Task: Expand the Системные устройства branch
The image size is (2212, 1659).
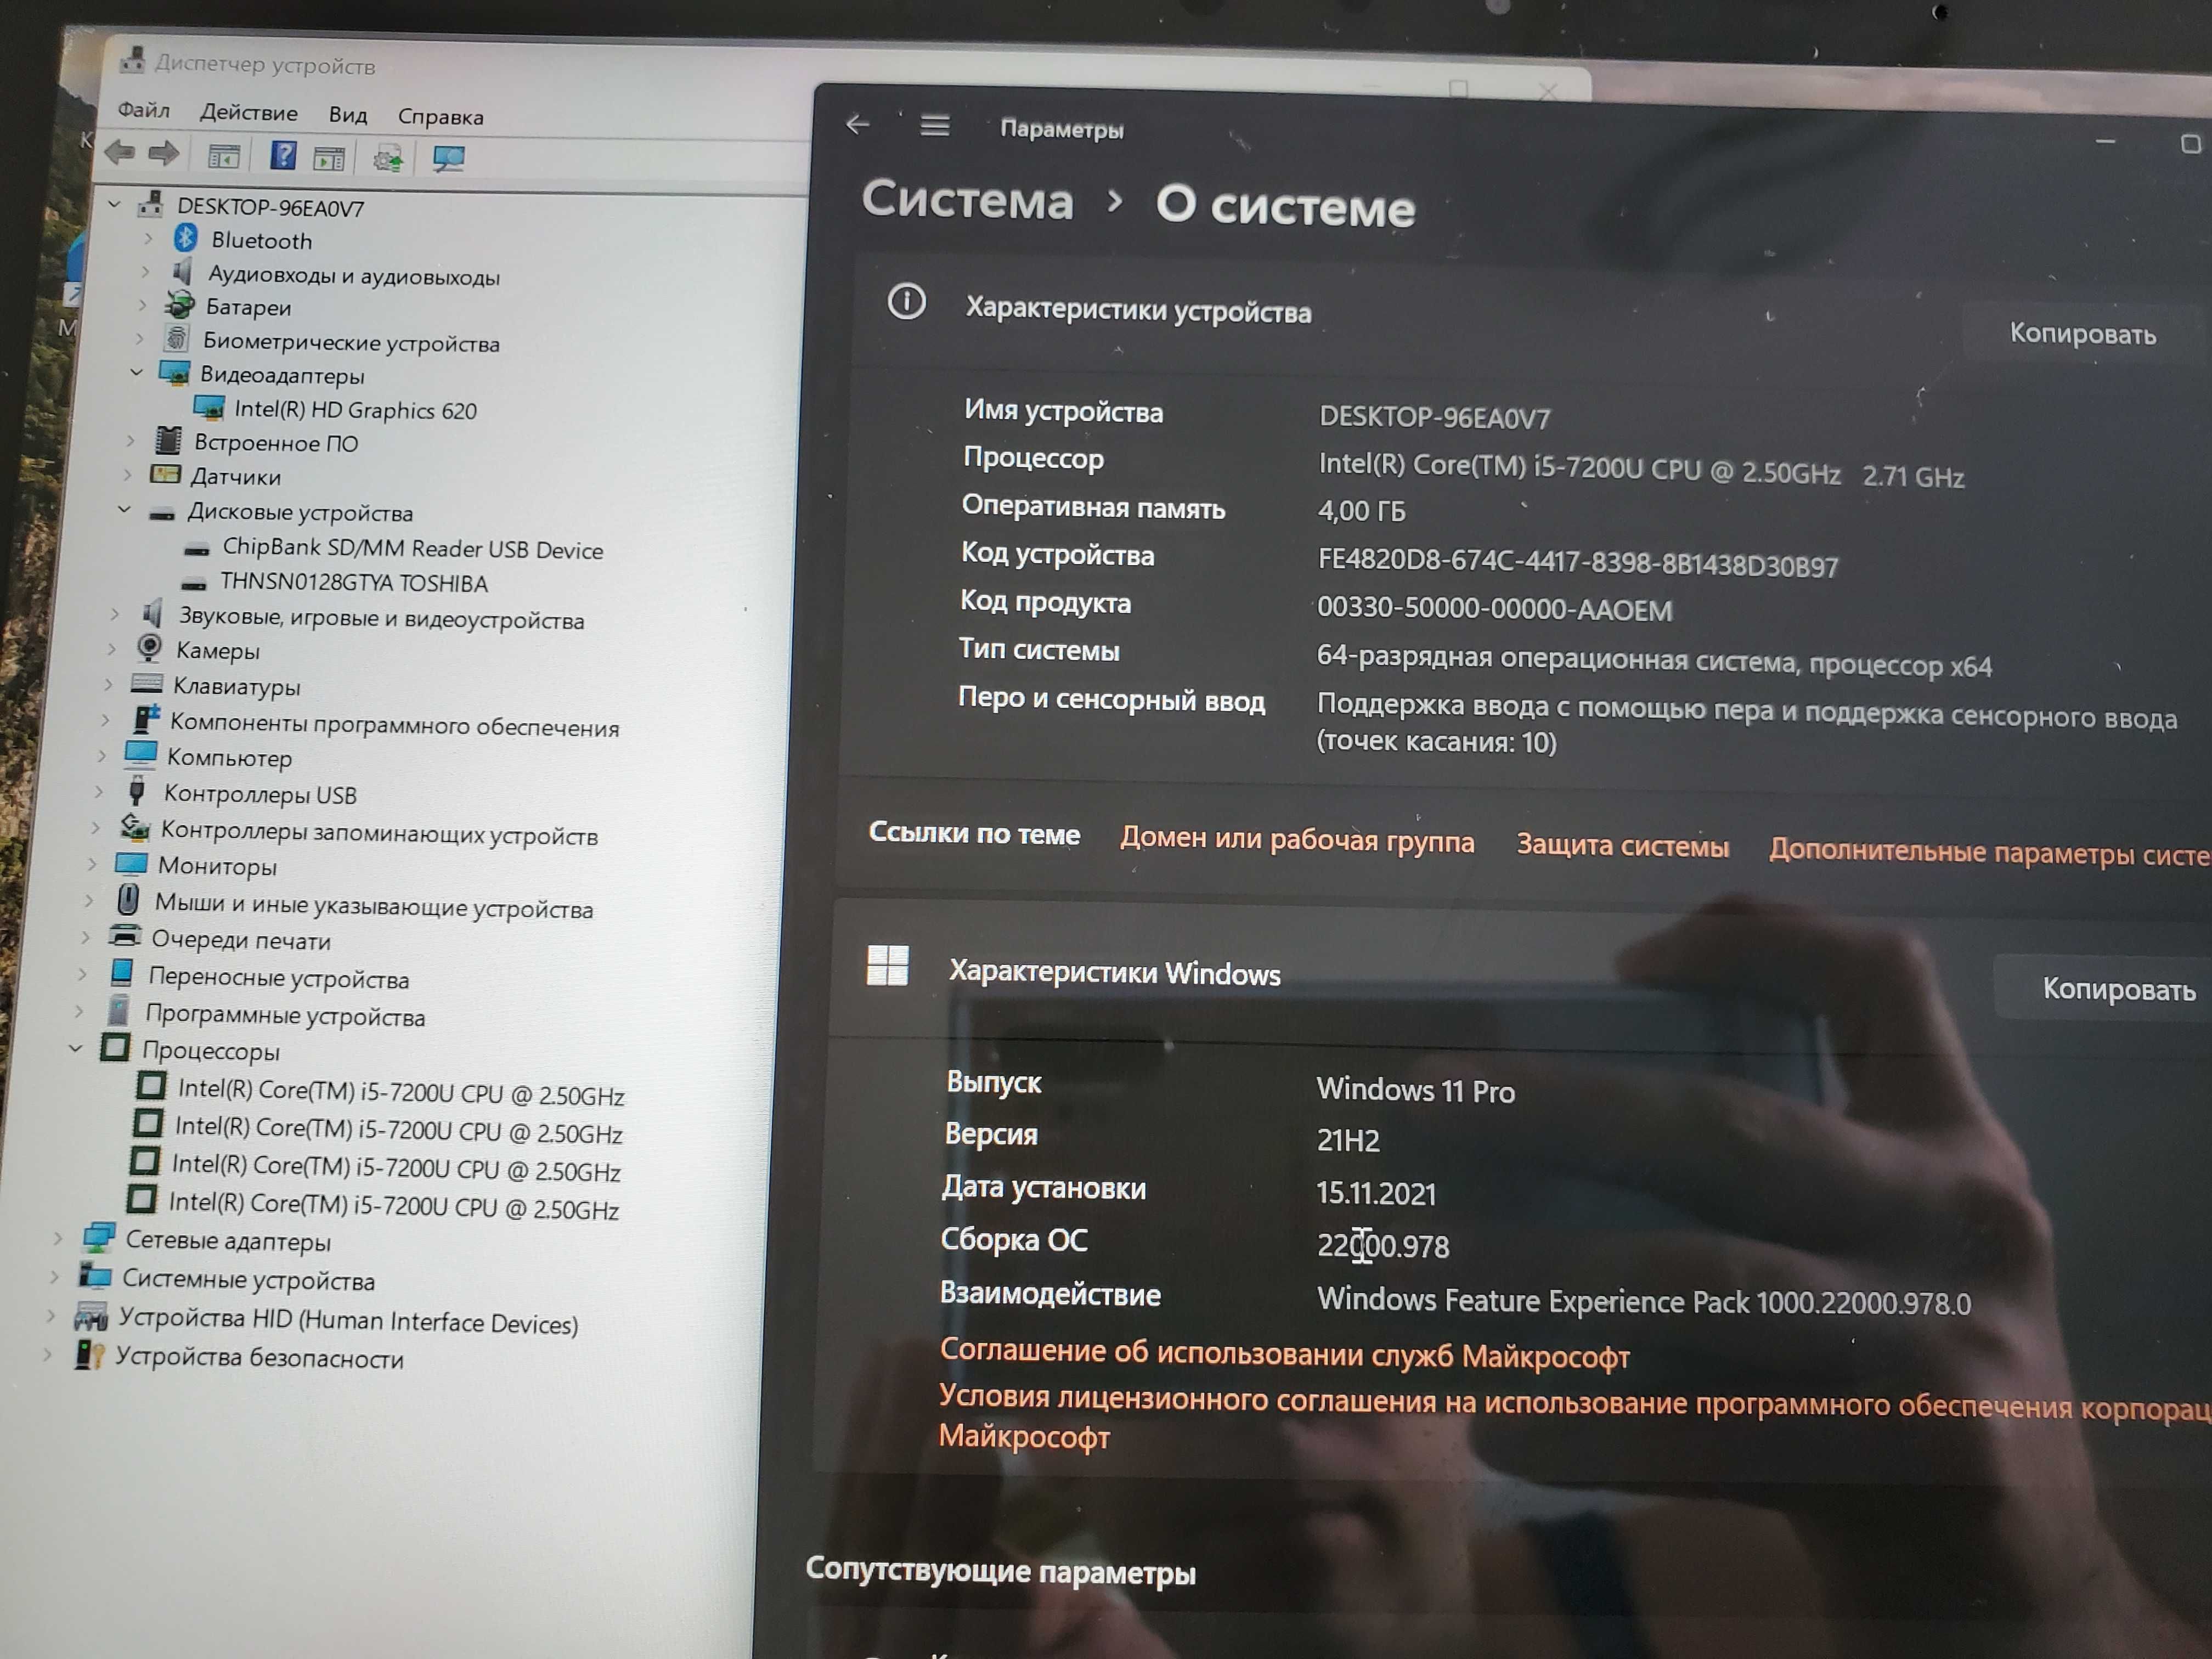Action: 54,1276
